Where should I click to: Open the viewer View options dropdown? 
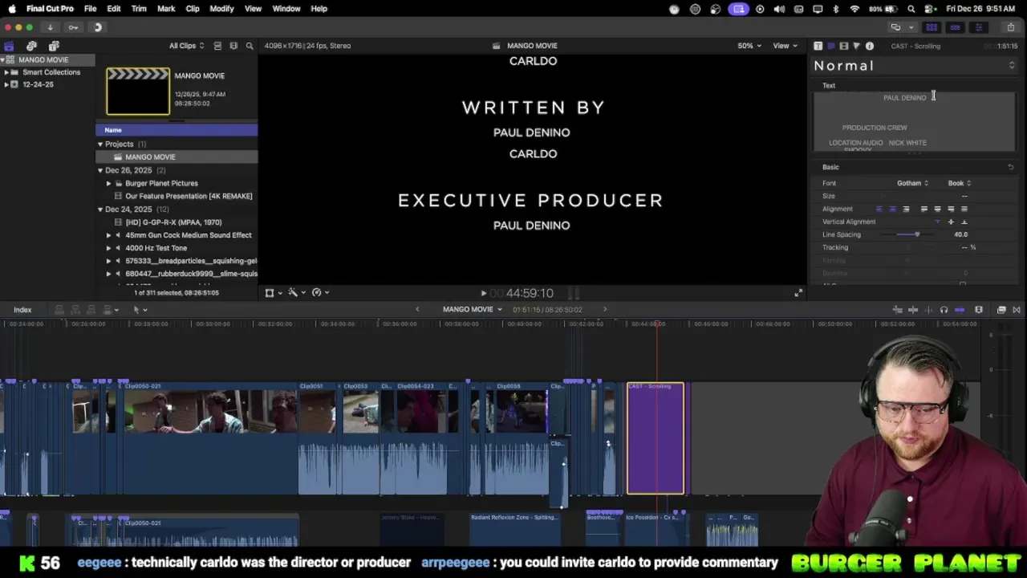pos(784,46)
